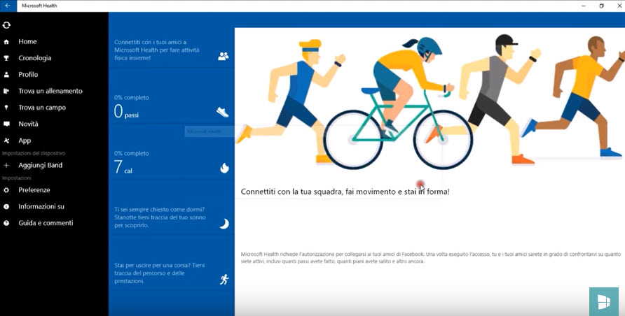Open Informazioni su page
625x316 pixels.
[41, 207]
